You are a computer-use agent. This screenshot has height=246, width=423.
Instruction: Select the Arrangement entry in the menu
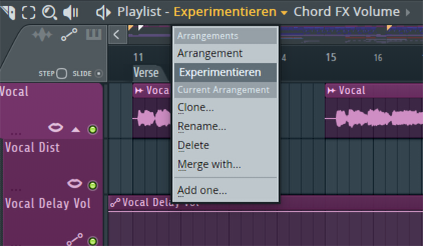(x=210, y=53)
